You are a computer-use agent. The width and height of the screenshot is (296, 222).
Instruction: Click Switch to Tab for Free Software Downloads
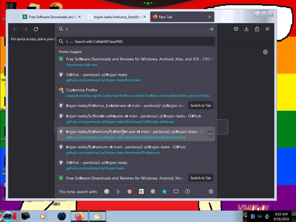[201, 178]
